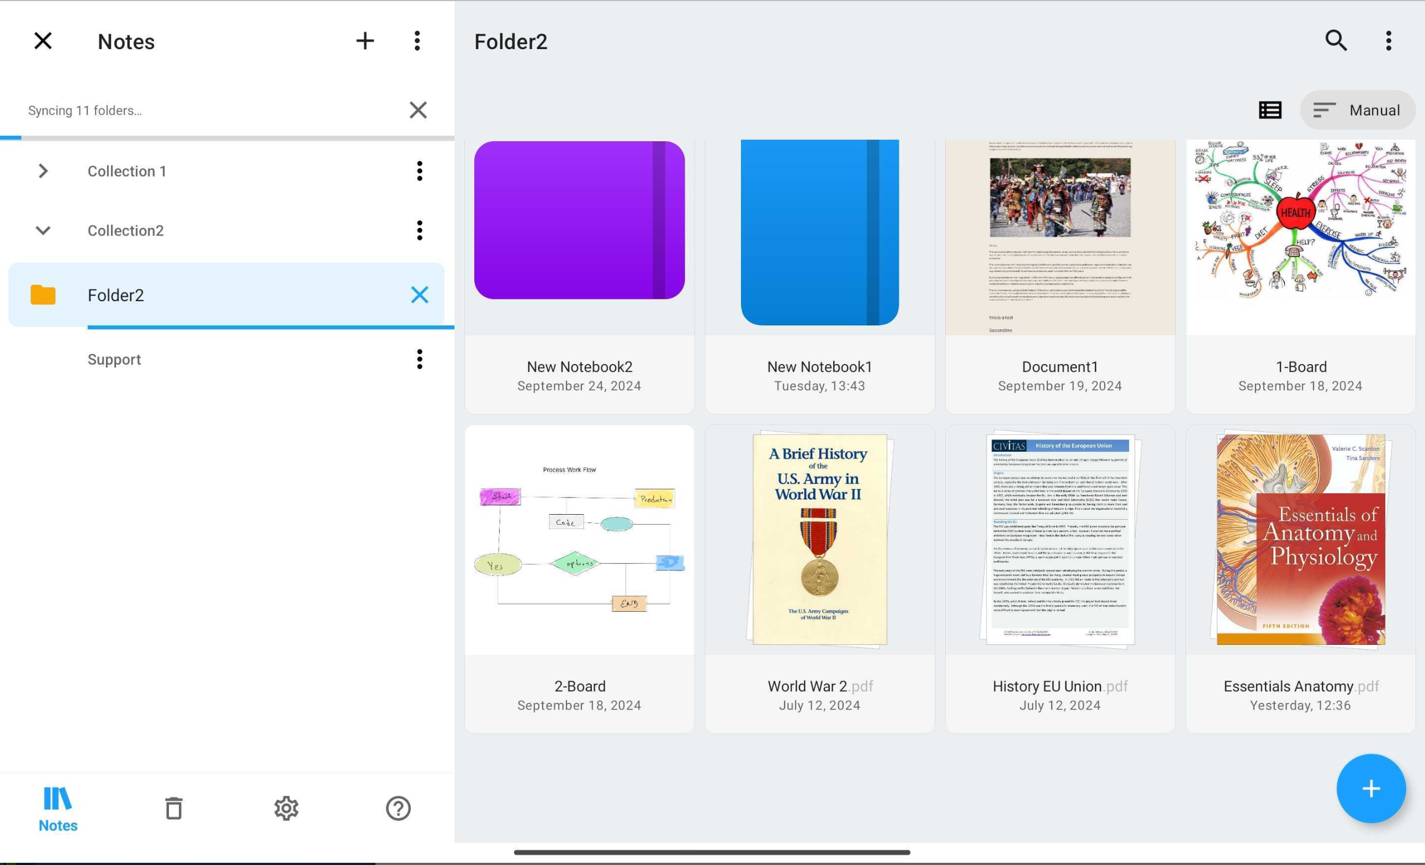Open the Settings gear tab
The image size is (1425, 865).
285,808
